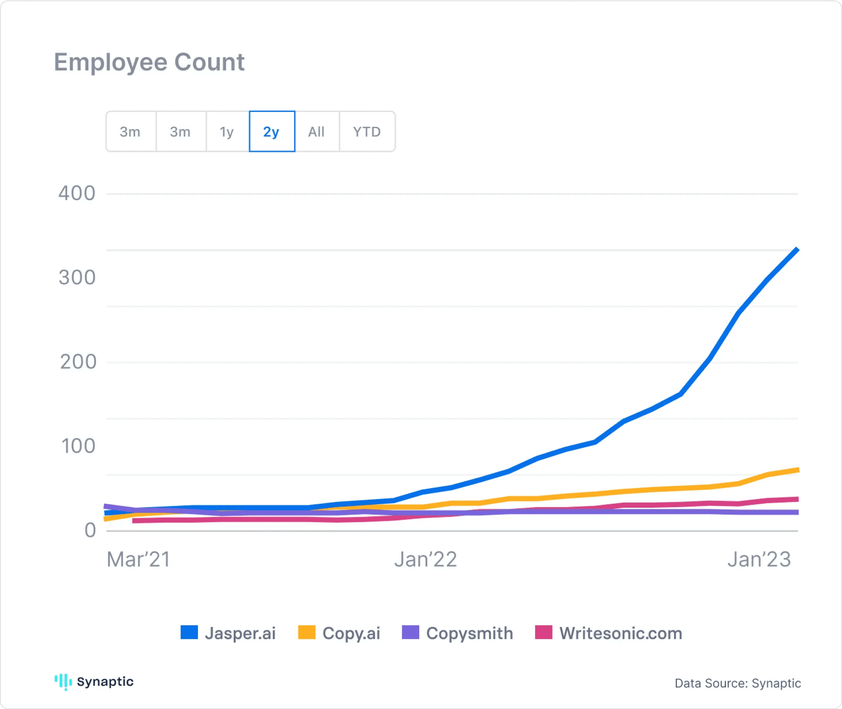Screen dimensions: 842x709
Task: Click the second 3m range button
Action: [181, 132]
